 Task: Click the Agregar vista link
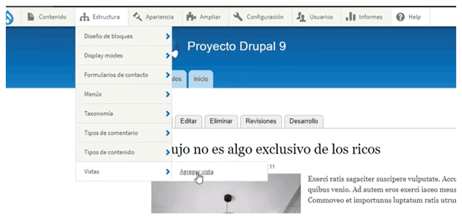pos(196,172)
